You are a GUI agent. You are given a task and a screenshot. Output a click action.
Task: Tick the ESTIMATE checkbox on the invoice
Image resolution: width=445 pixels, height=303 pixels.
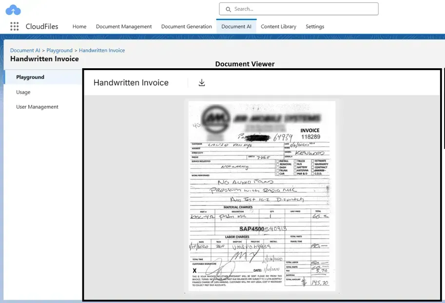[312, 161]
